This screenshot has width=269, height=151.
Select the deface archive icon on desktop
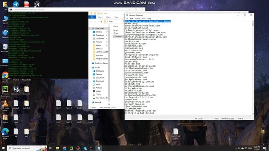5,119
